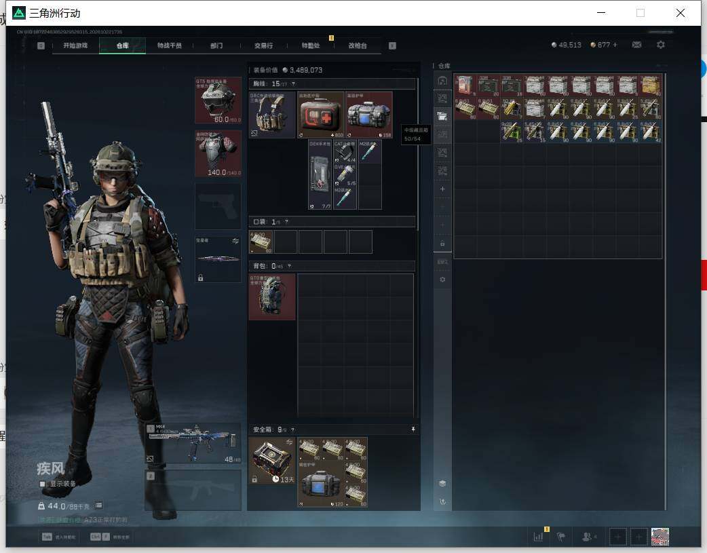Open the 特战干员 tab

click(169, 45)
